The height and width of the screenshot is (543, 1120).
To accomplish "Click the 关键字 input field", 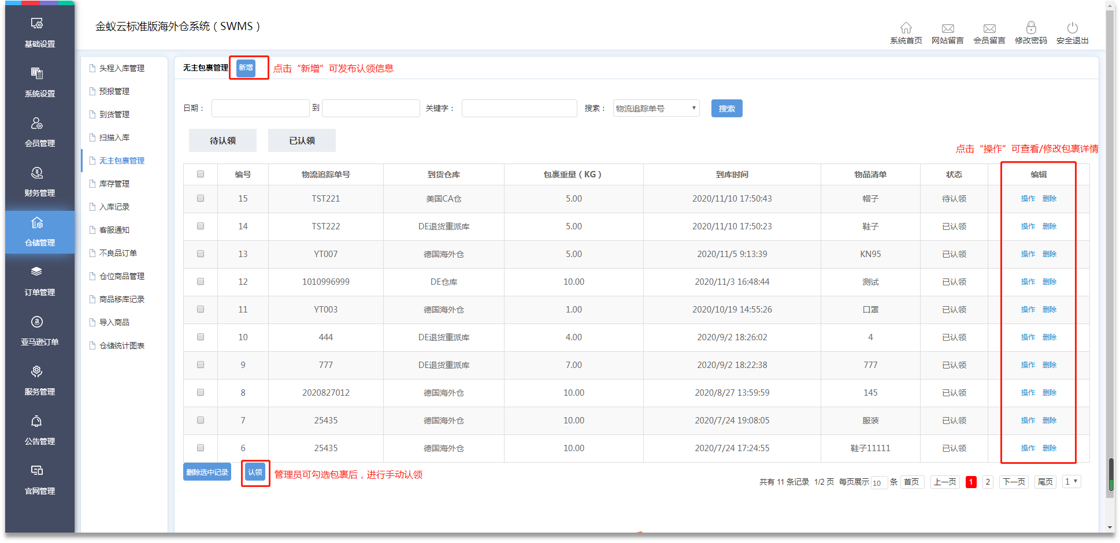I will pyautogui.click(x=519, y=109).
